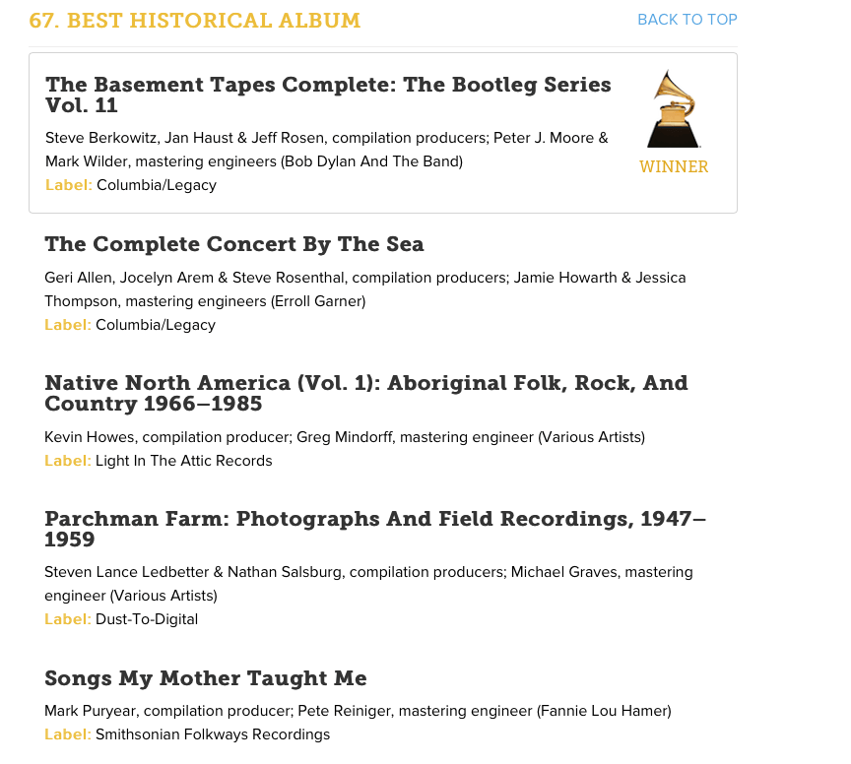Image resolution: width=851 pixels, height=764 pixels.
Task: Click the Dust-To-Digital label text
Action: coord(147,619)
